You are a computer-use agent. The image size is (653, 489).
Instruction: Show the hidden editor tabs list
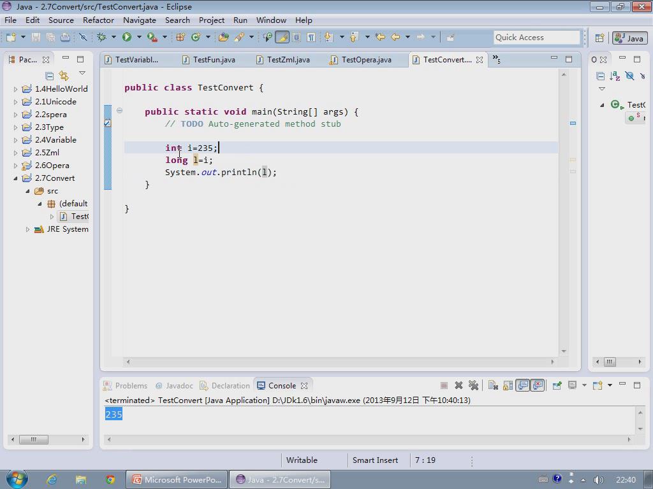click(x=496, y=59)
